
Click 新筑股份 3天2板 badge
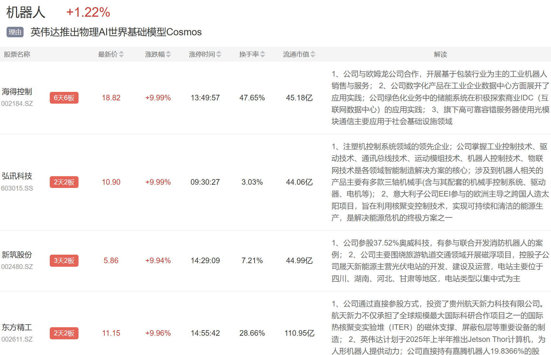tap(64, 261)
